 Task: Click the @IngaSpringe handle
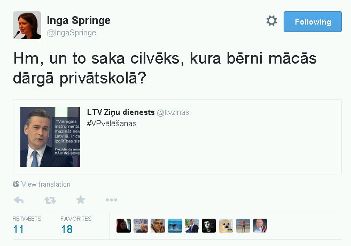click(x=72, y=33)
